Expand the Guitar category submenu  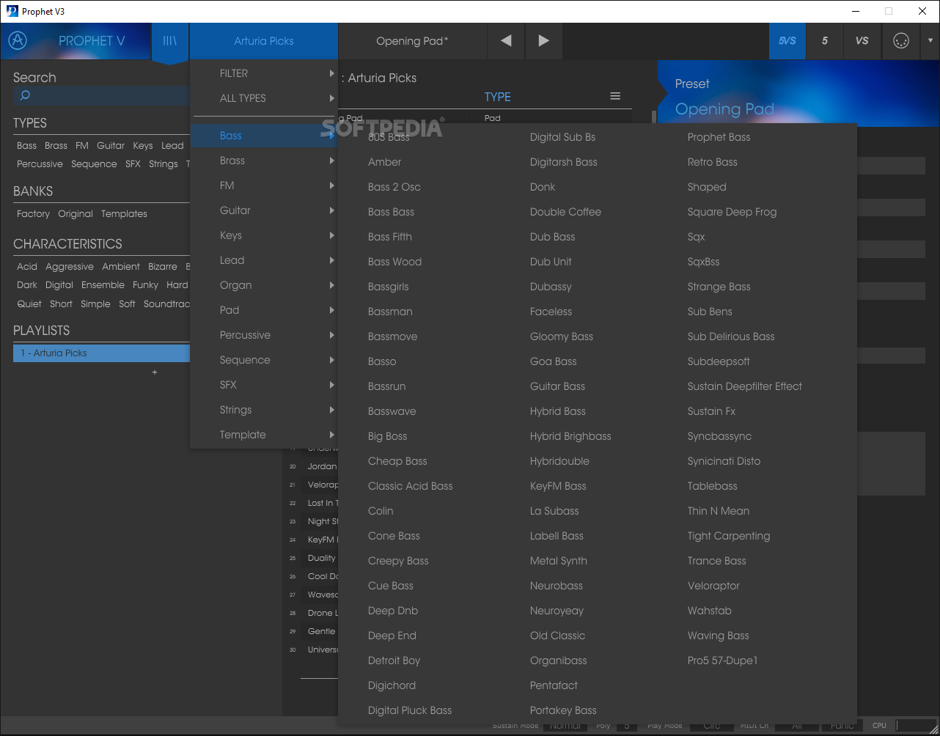pyautogui.click(x=264, y=210)
